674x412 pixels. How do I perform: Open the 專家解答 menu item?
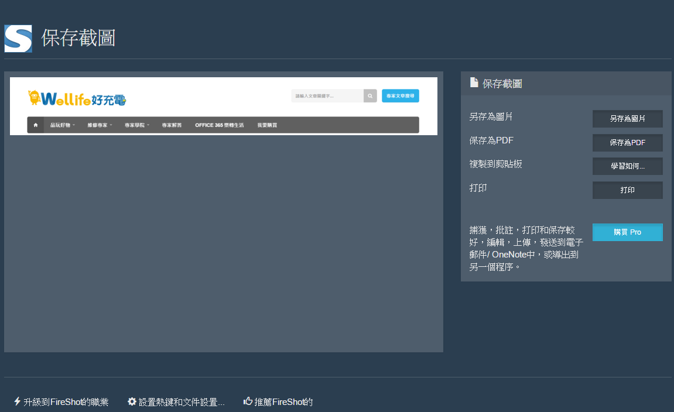tap(172, 125)
